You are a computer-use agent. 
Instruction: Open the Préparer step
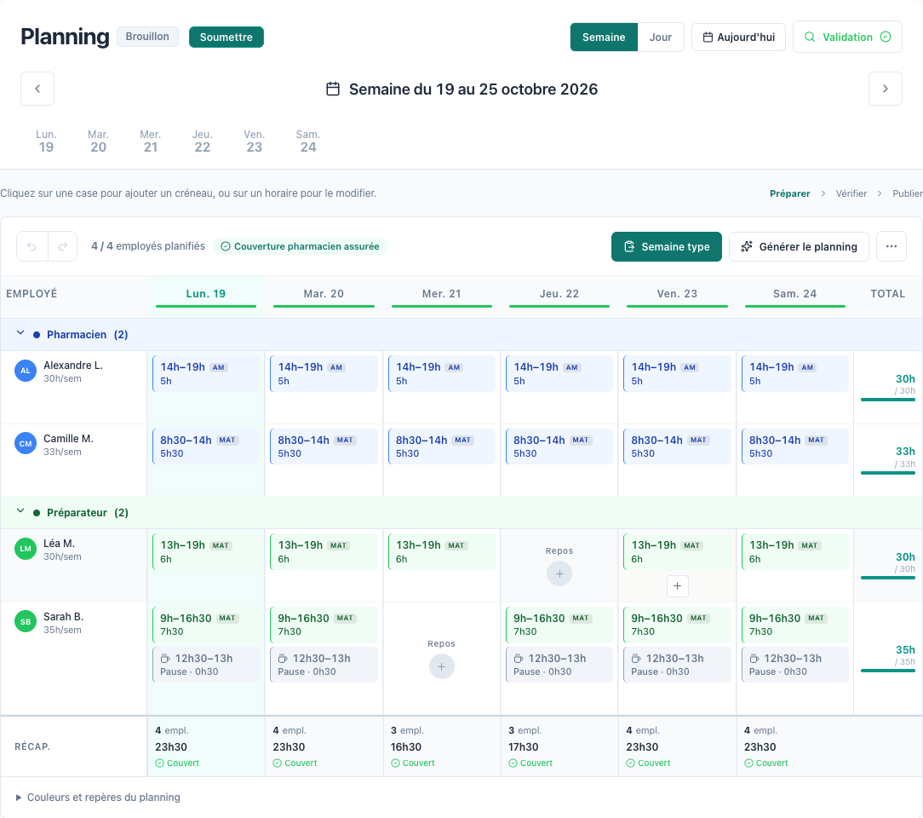(x=789, y=193)
